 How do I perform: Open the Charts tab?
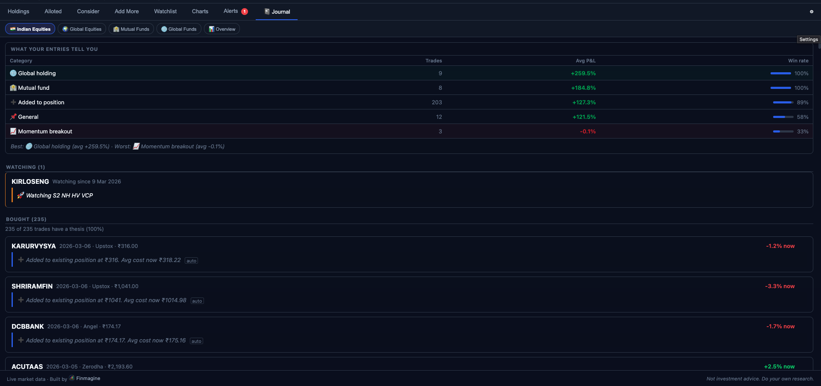200,11
